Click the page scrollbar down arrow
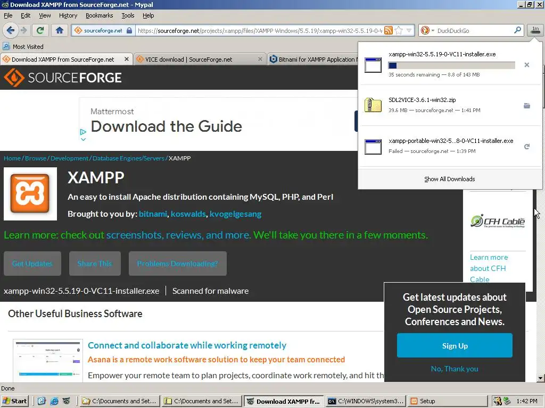545x408 pixels. coord(540,378)
